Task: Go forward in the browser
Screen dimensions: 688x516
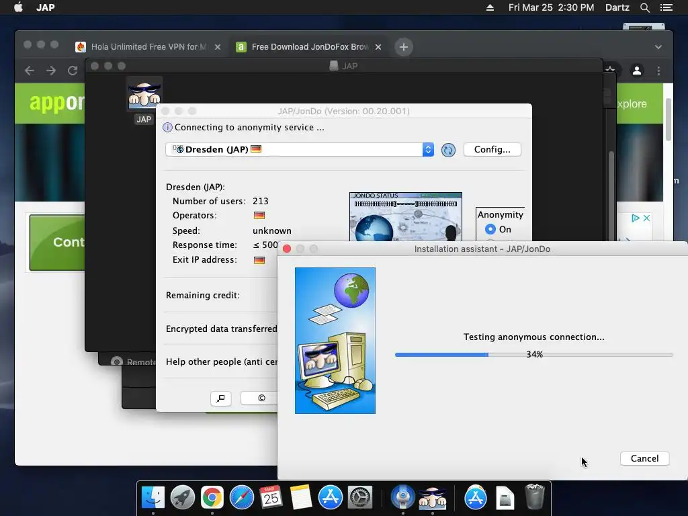Action: click(51, 71)
